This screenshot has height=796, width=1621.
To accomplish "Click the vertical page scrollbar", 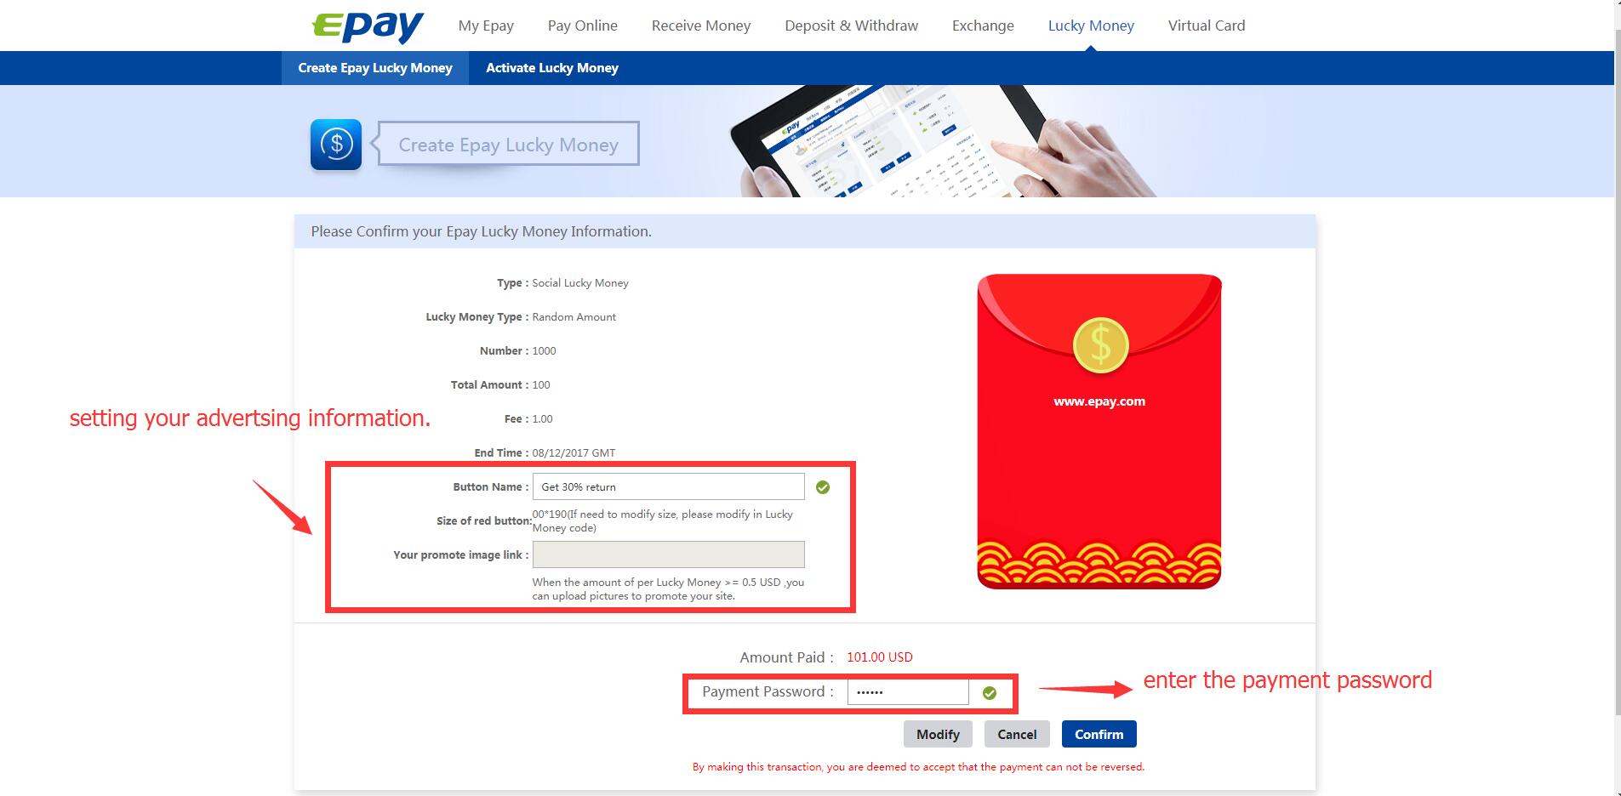I will click(1618, 374).
